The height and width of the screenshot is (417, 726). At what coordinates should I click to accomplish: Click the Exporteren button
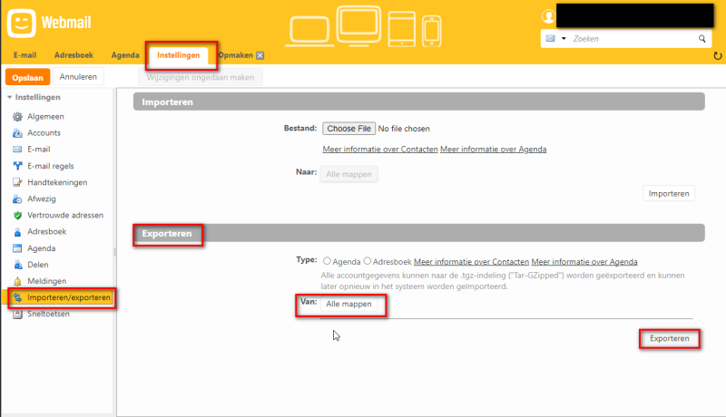(x=670, y=339)
